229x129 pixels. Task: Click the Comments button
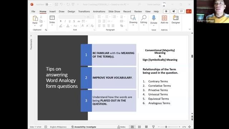[x=181, y=11]
